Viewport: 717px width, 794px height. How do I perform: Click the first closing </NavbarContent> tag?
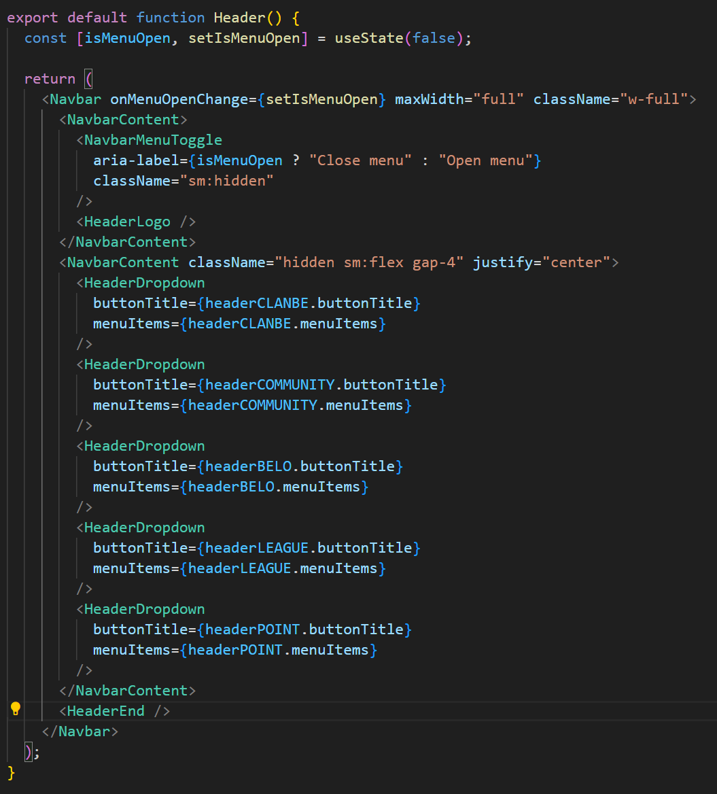click(128, 242)
